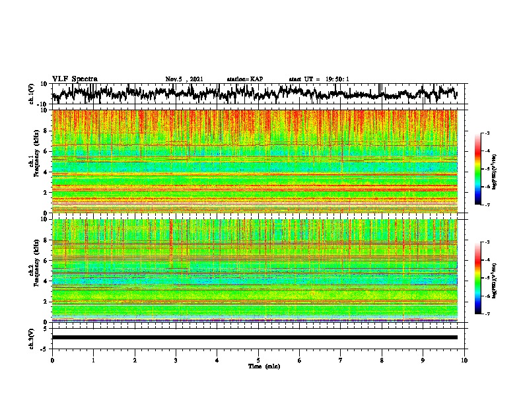Screen dimensions: 523x404
Task: Click the "-7" label on ch.1 color bar
Action: click(487, 205)
